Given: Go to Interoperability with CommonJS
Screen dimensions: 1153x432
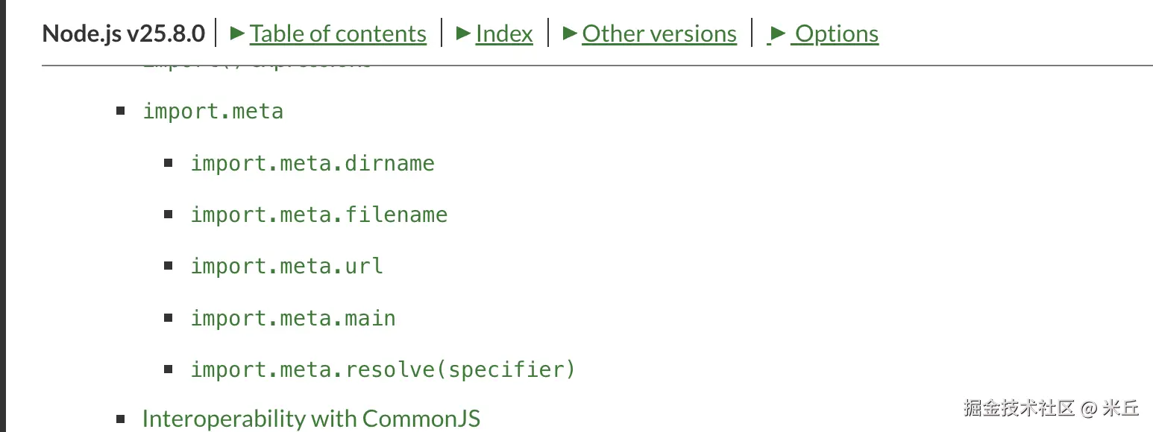Looking at the screenshot, I should pos(311,419).
